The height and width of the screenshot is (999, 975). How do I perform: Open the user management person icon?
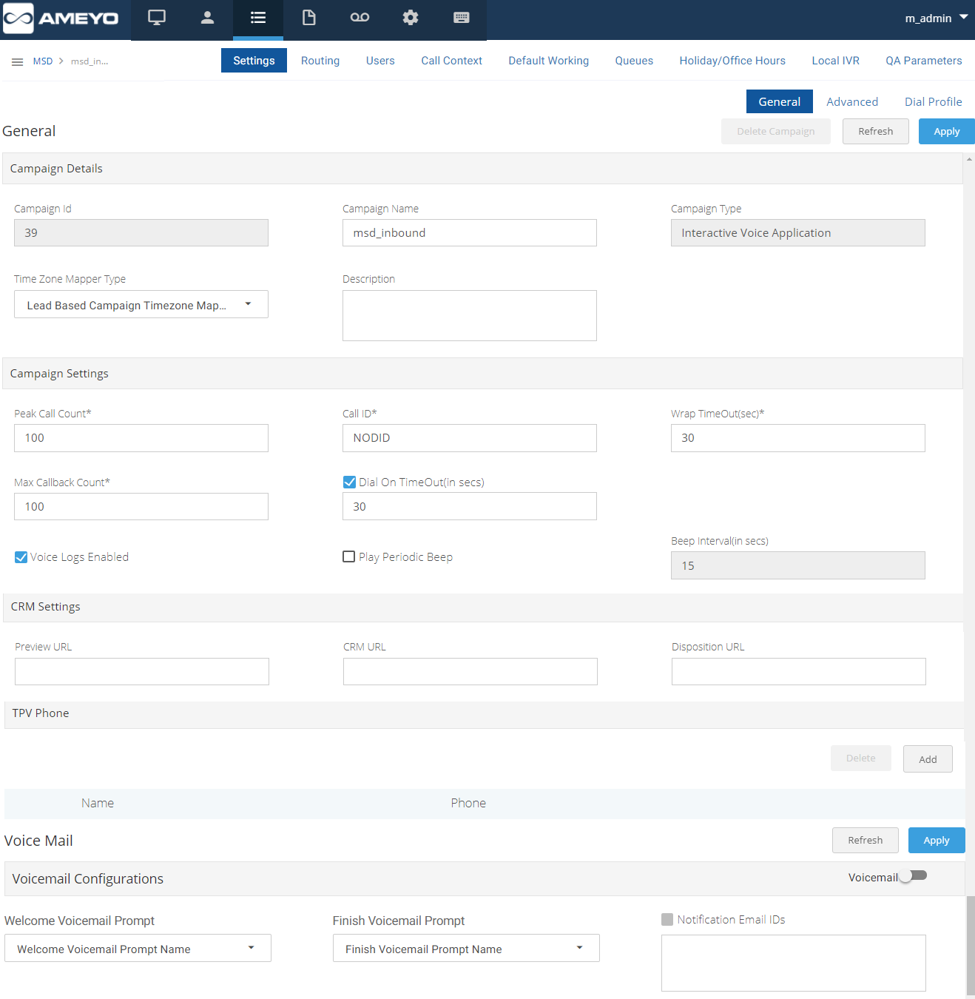pos(207,18)
